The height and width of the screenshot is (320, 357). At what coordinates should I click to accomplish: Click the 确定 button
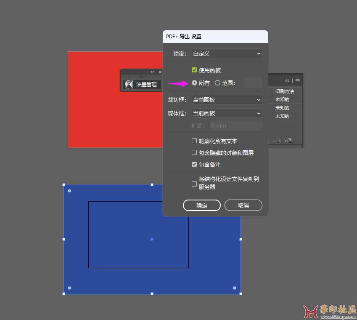(202, 205)
